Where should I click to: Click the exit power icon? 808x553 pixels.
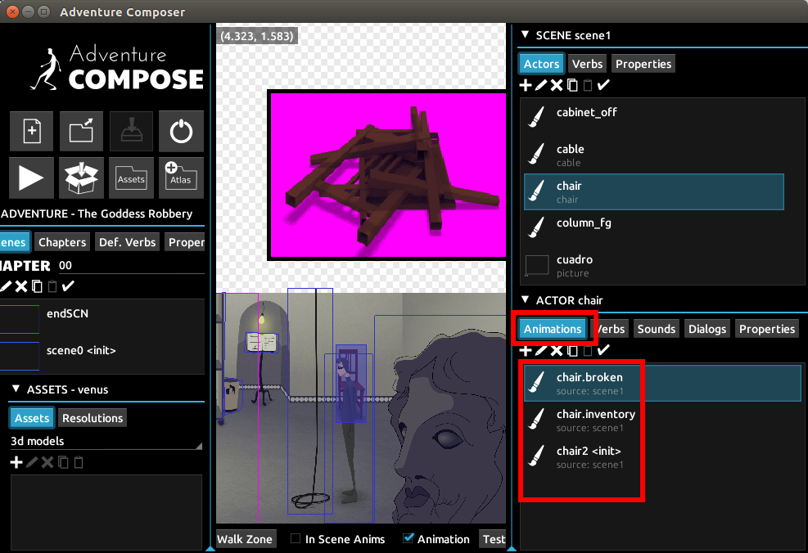click(181, 131)
